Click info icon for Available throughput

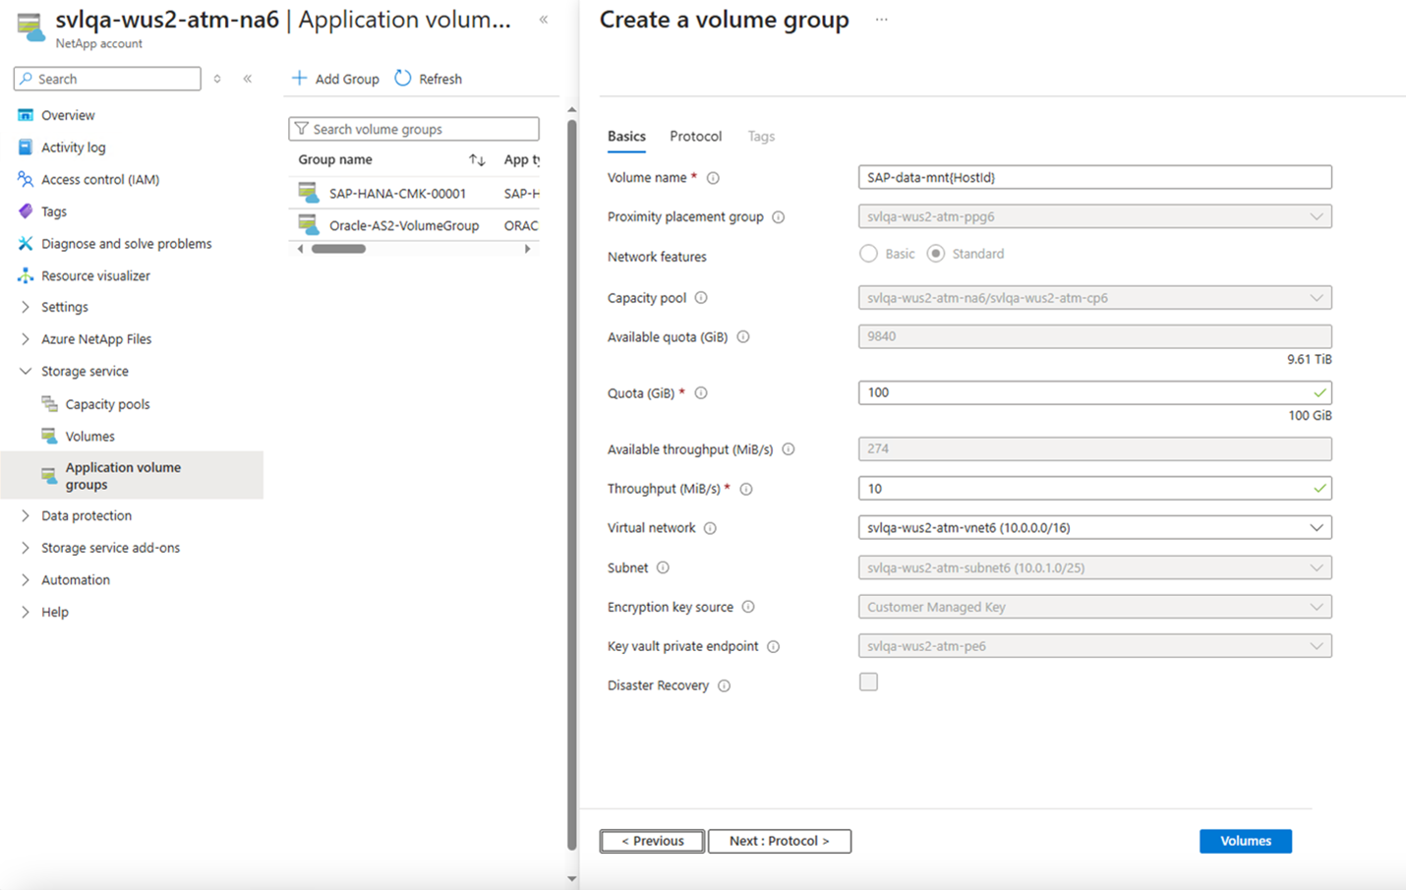click(789, 449)
